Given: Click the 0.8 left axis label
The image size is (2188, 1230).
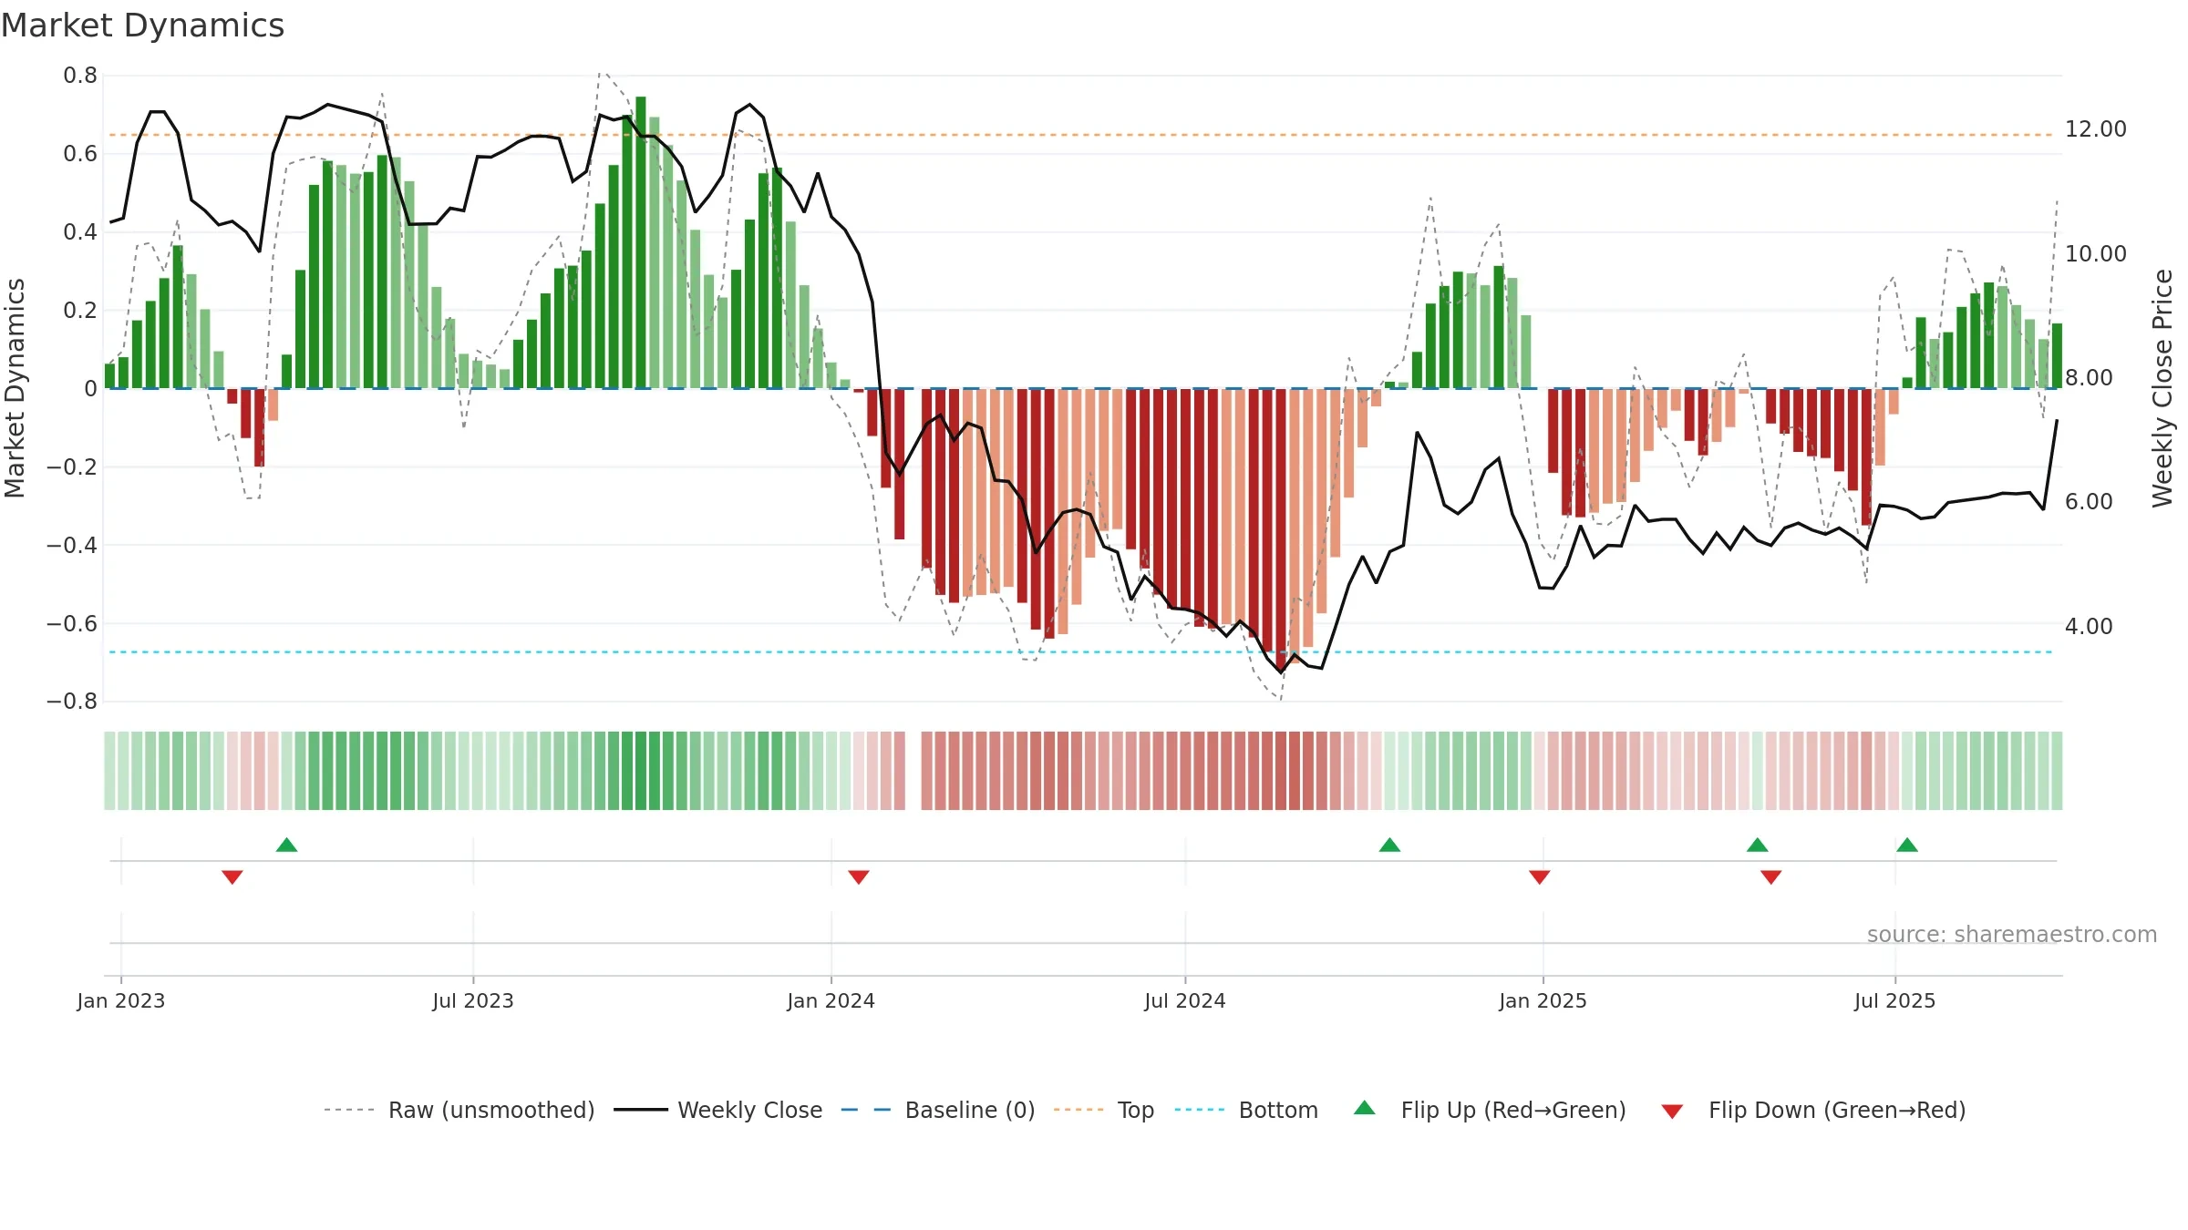Looking at the screenshot, I should point(80,76).
